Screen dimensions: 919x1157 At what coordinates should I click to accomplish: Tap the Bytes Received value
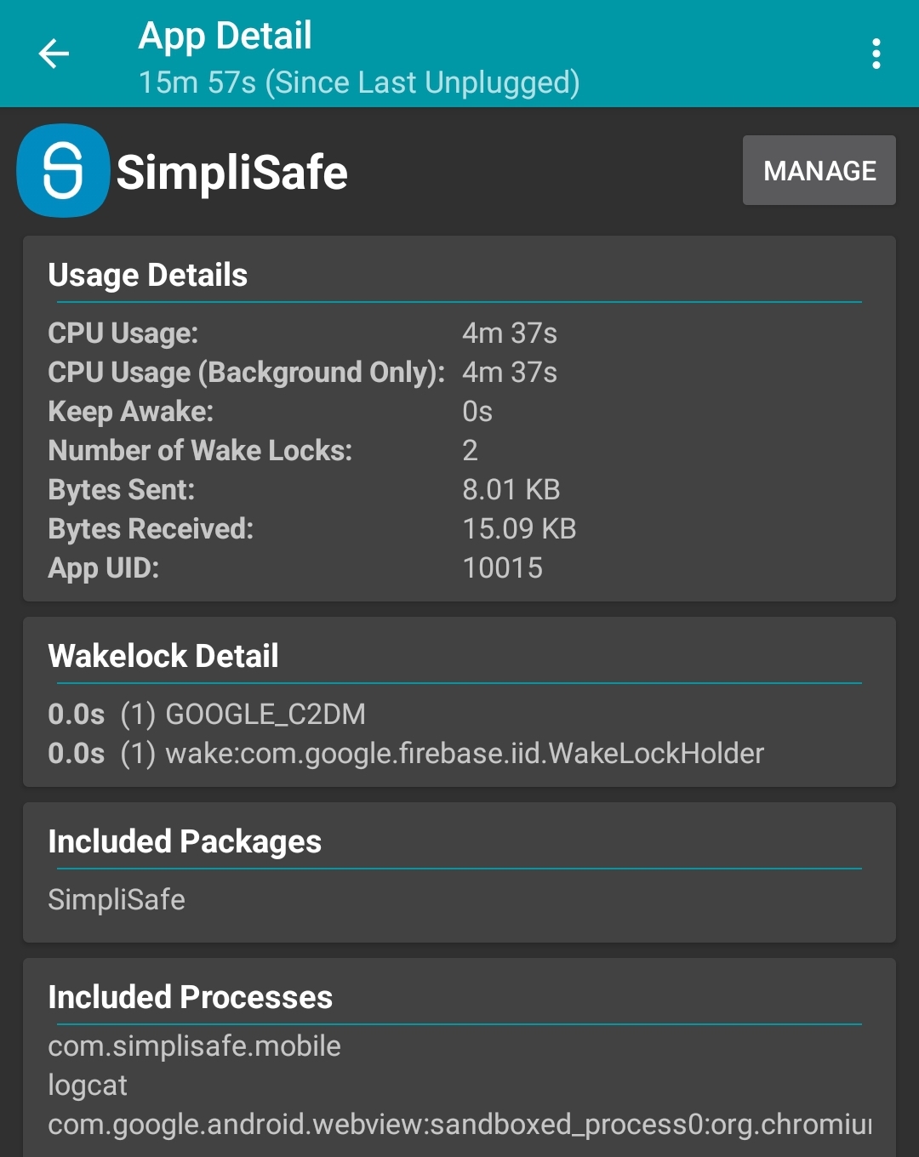pos(519,529)
